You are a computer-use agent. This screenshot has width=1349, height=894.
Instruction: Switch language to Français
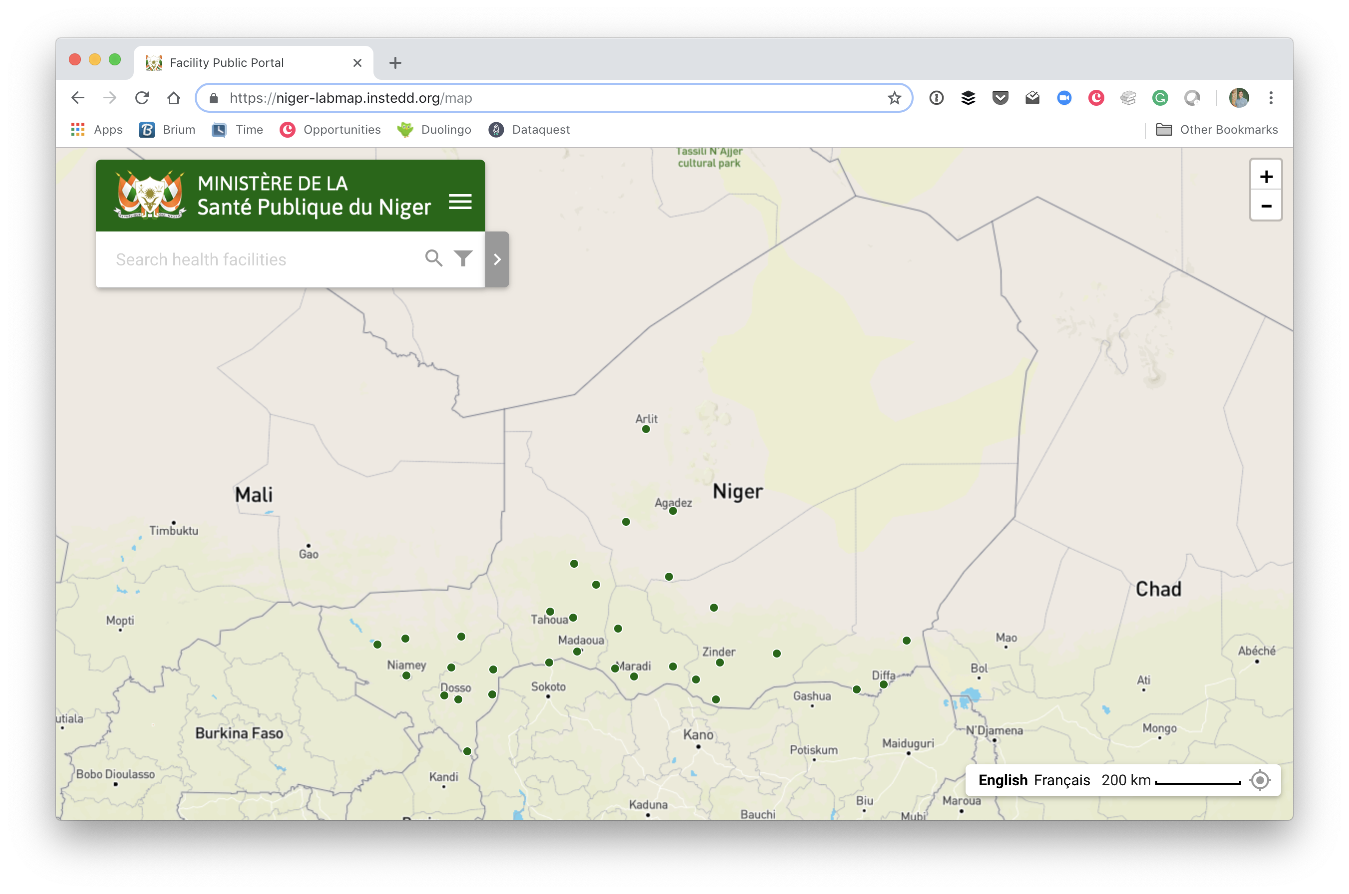1061,780
